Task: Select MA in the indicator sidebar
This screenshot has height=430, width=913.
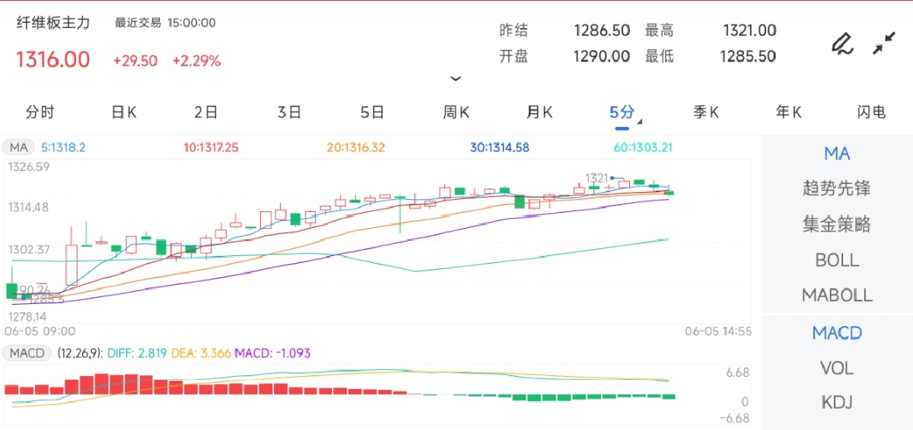Action: click(837, 154)
